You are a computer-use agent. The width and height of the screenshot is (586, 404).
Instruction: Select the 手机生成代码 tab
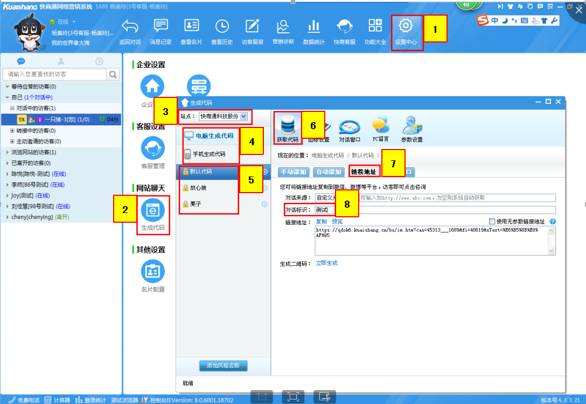tap(210, 154)
